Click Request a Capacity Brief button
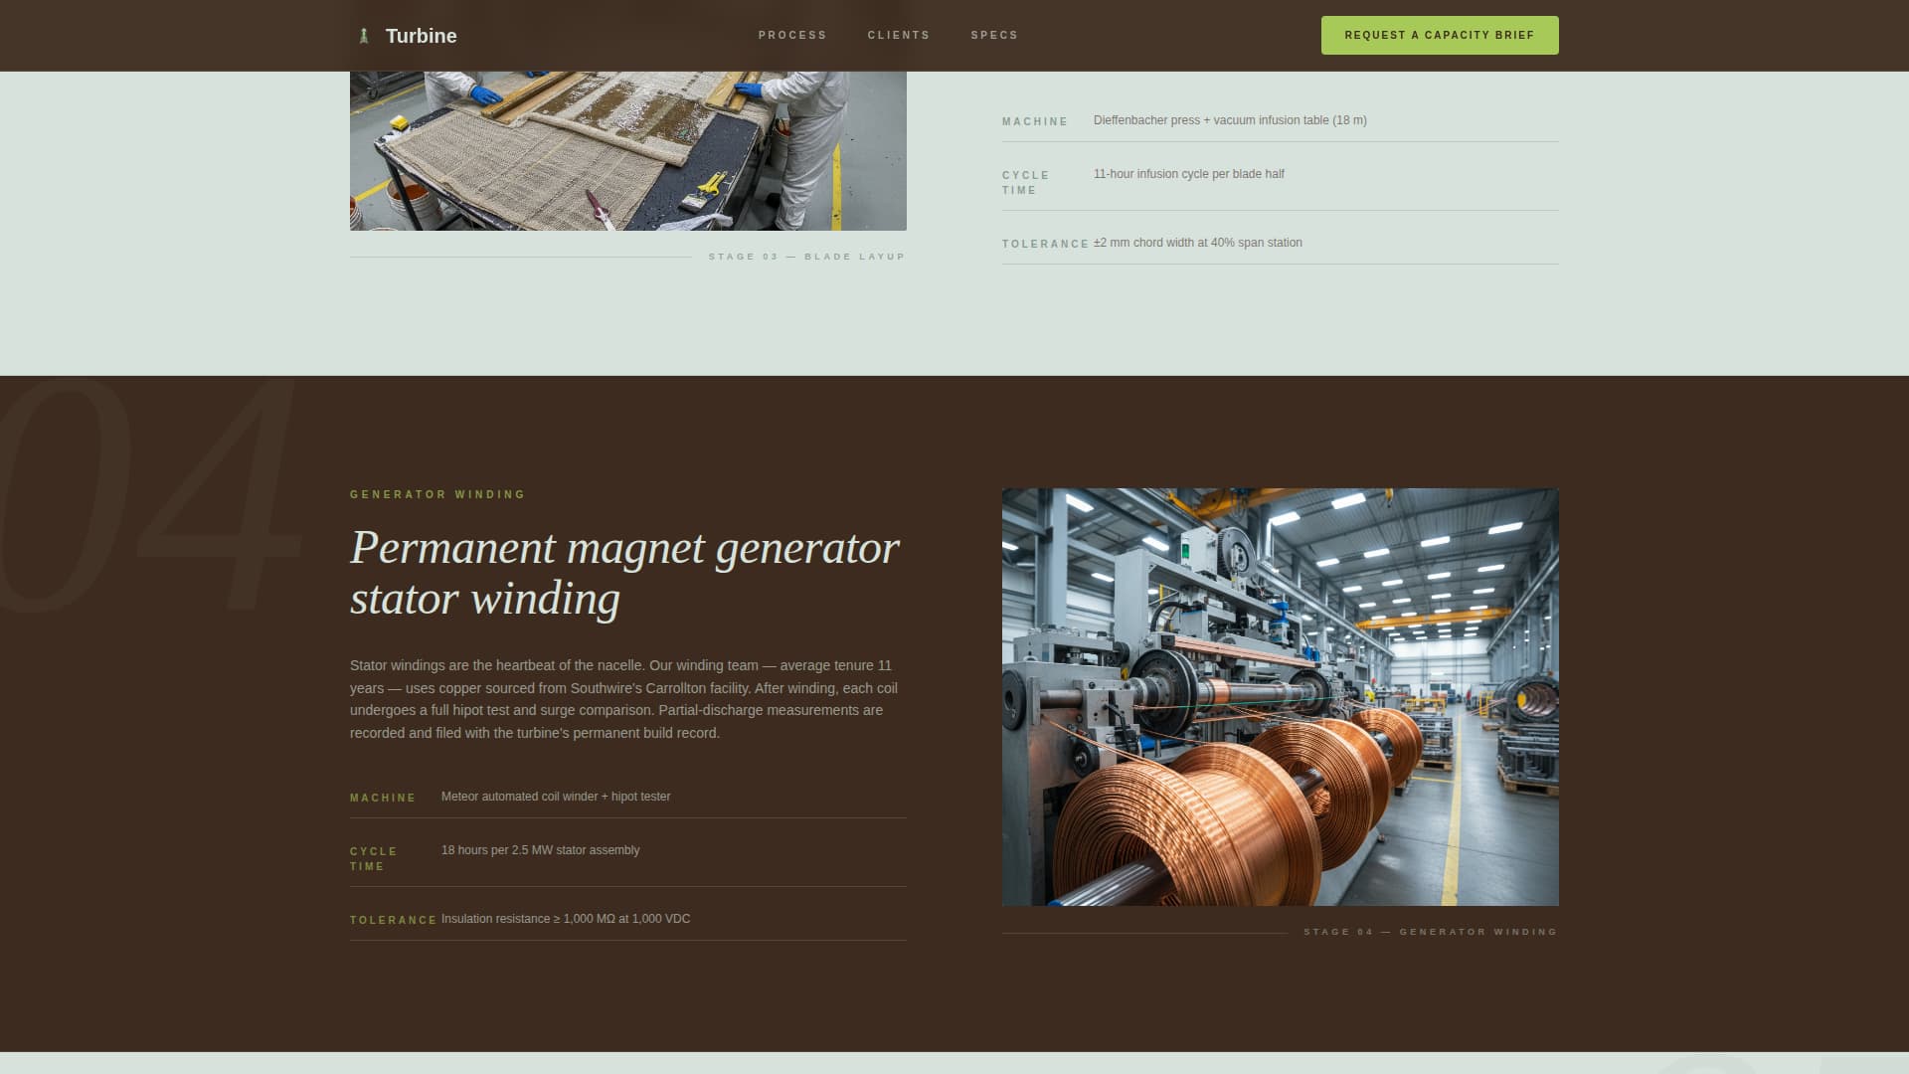This screenshot has height=1074, width=1909. [1440, 35]
